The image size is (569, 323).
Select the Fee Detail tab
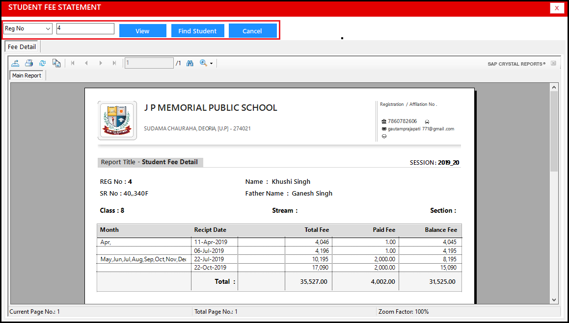tap(22, 47)
